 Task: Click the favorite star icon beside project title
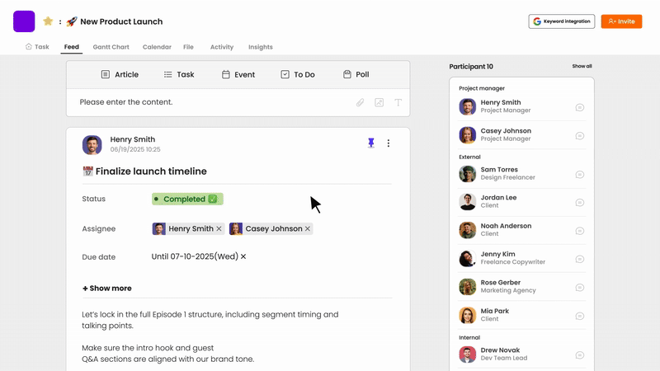point(48,21)
